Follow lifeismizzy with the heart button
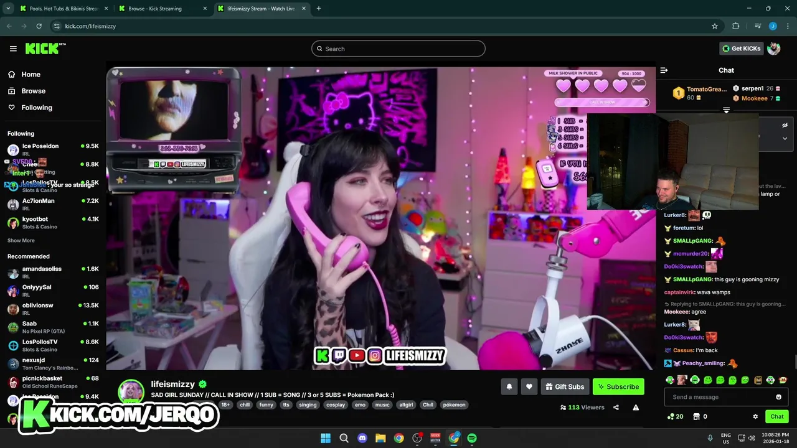This screenshot has height=448, width=797. coord(529,386)
